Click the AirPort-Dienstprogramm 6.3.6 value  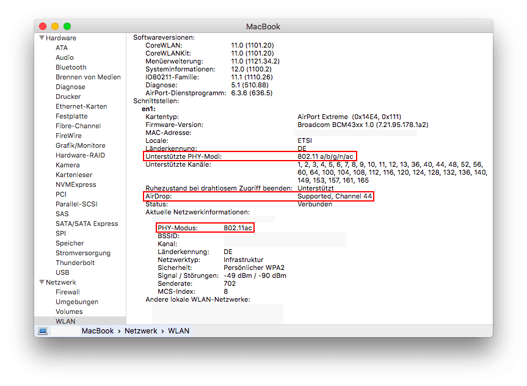(x=252, y=93)
